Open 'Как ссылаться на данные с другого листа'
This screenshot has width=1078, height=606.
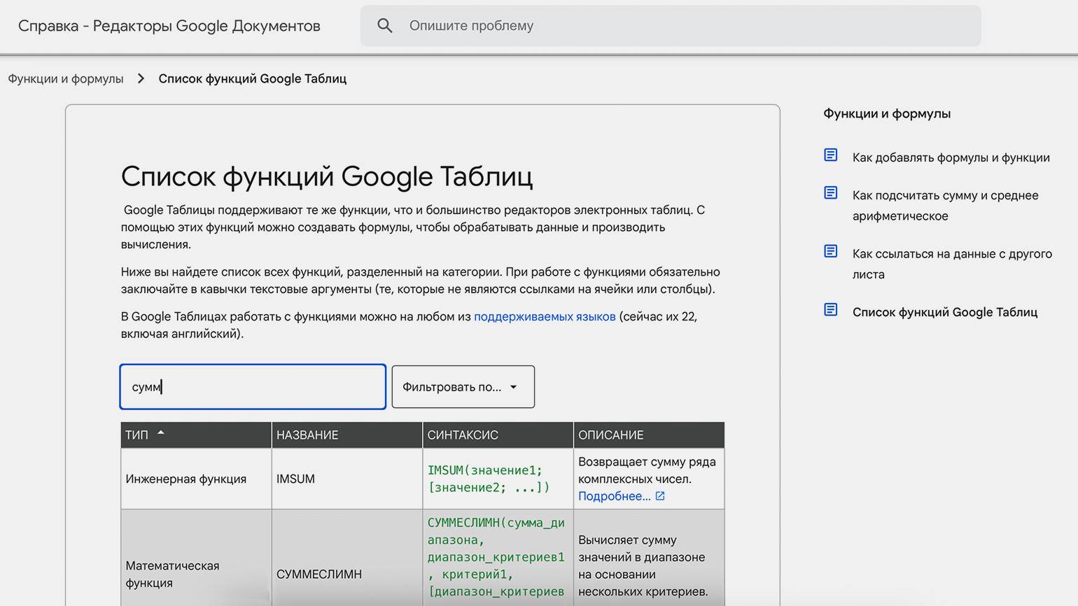pos(952,264)
